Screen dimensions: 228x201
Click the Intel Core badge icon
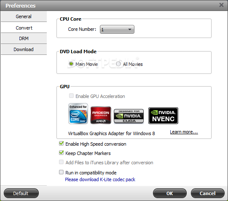pos(78,114)
